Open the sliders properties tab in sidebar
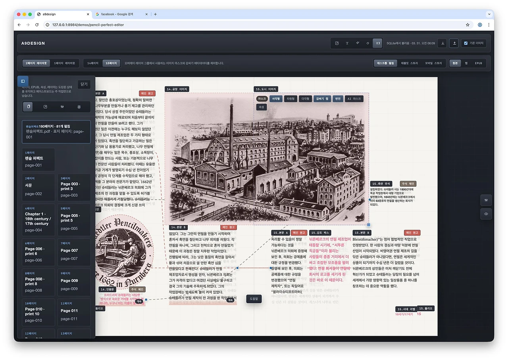Viewport: 508px width, 360px height. pos(62,107)
